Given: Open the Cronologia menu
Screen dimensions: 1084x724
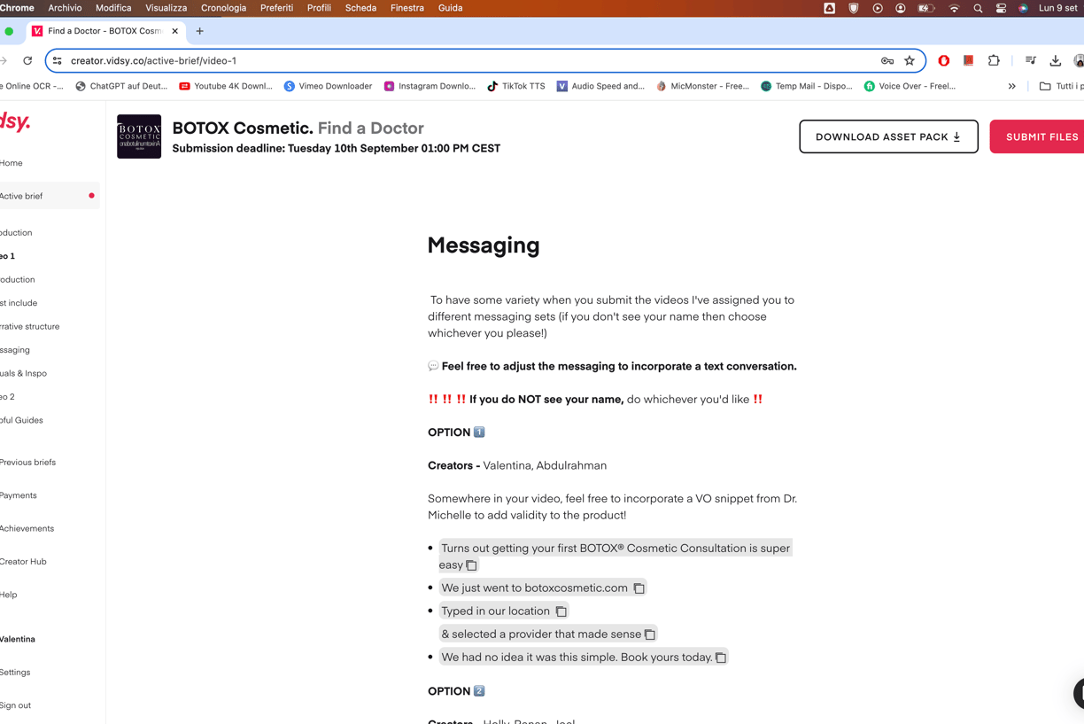Looking at the screenshot, I should 224,8.
